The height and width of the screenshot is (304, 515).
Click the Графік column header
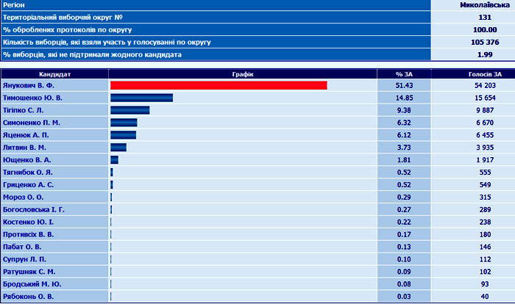click(x=242, y=73)
